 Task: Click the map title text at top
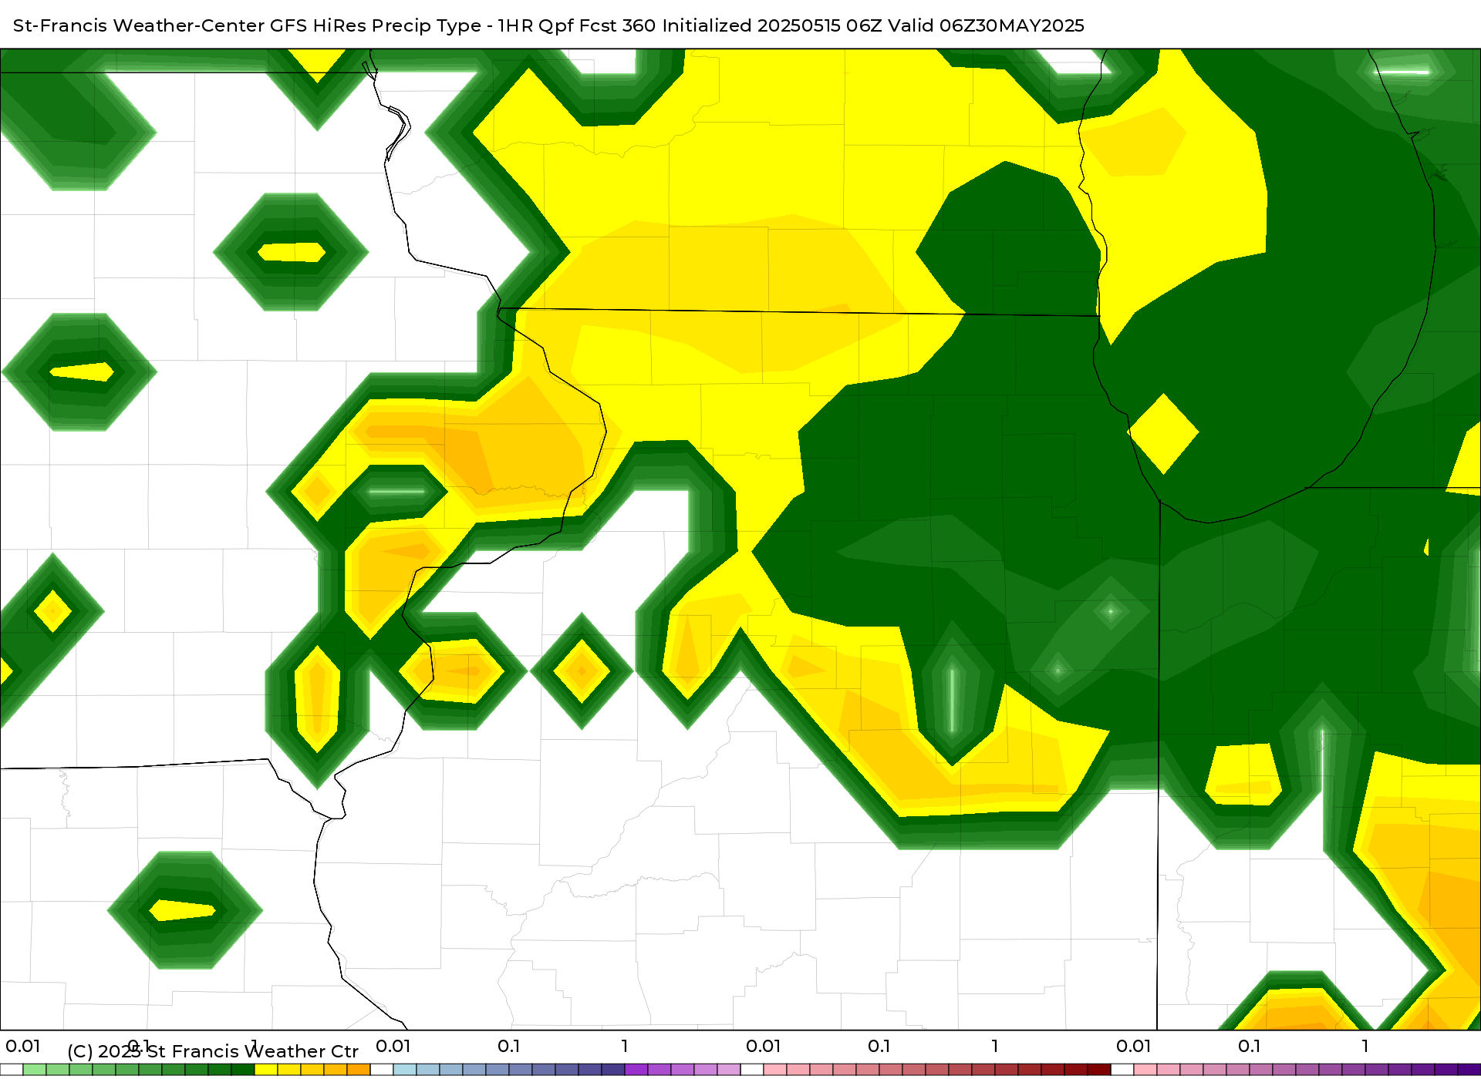(548, 25)
